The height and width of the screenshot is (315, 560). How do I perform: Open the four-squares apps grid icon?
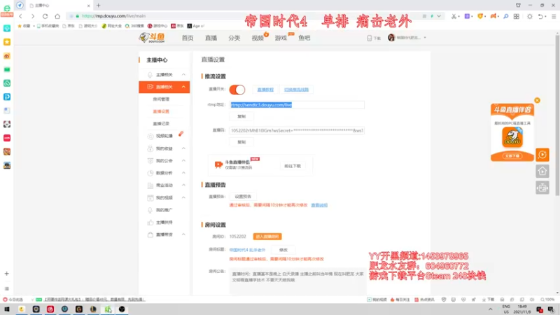[517, 16]
